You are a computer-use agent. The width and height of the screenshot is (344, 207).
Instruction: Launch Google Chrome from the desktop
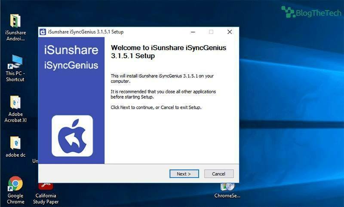15,185
